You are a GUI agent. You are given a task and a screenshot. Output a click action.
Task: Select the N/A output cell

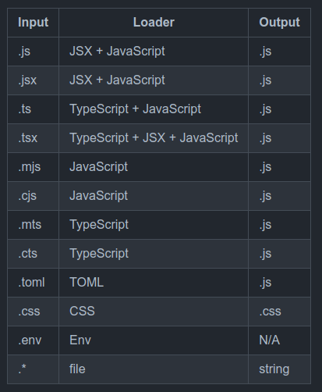[280, 340]
